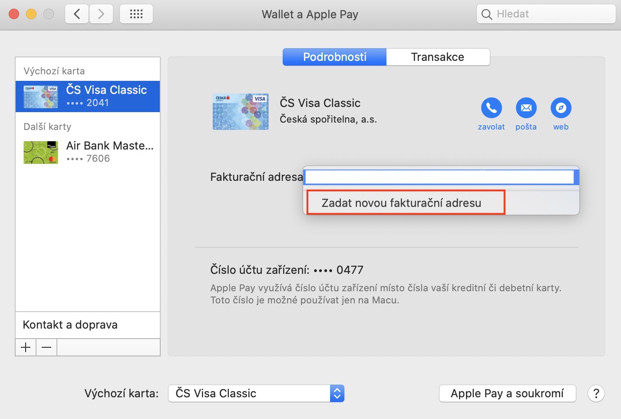Click the zavolat label
The image size is (621, 419).
click(491, 127)
